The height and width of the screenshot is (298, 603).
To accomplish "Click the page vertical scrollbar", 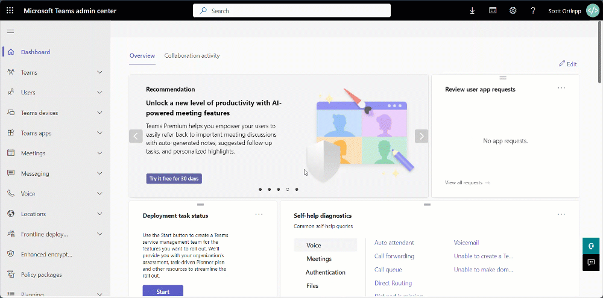I will coord(600,52).
